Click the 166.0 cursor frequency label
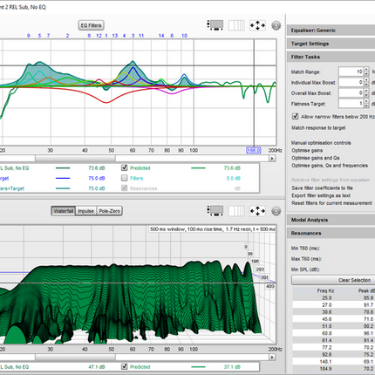This screenshot has height=375, width=375. pos(254,150)
